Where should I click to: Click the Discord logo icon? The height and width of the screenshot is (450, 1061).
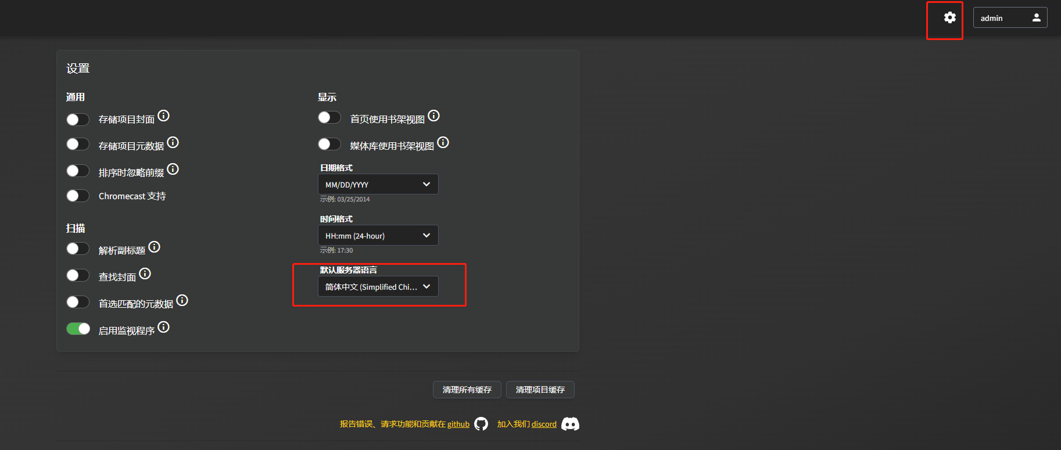tap(570, 424)
